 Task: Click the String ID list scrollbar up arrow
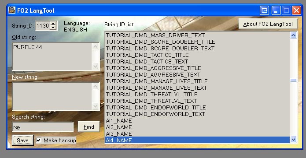point(294,35)
